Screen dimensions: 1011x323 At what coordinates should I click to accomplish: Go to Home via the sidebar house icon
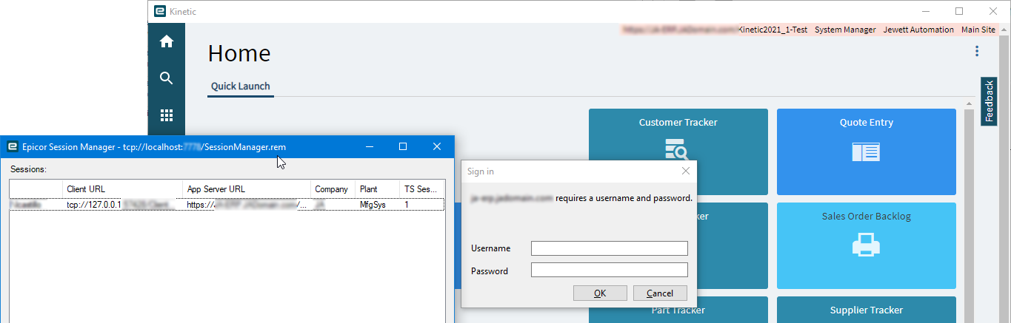[166, 41]
